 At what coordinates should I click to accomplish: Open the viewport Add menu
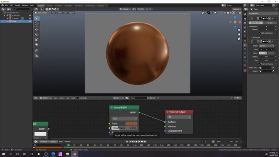point(65,13)
